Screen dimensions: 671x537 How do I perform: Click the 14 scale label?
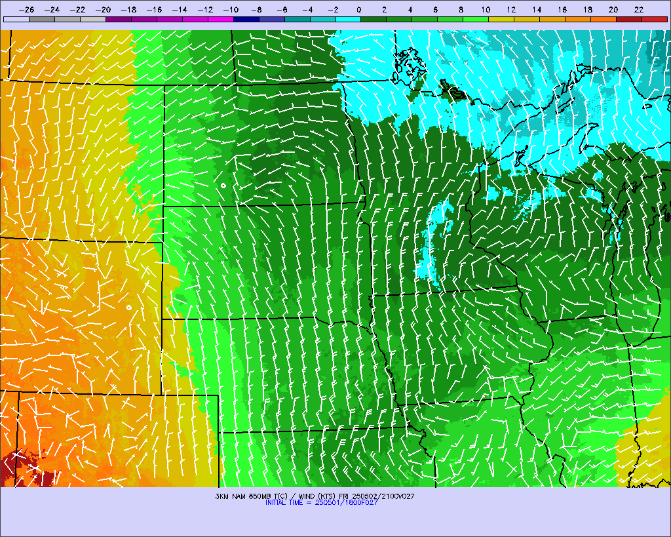[537, 9]
